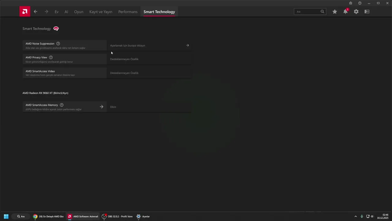Expand hidden tray icons chevron

pos(356,216)
